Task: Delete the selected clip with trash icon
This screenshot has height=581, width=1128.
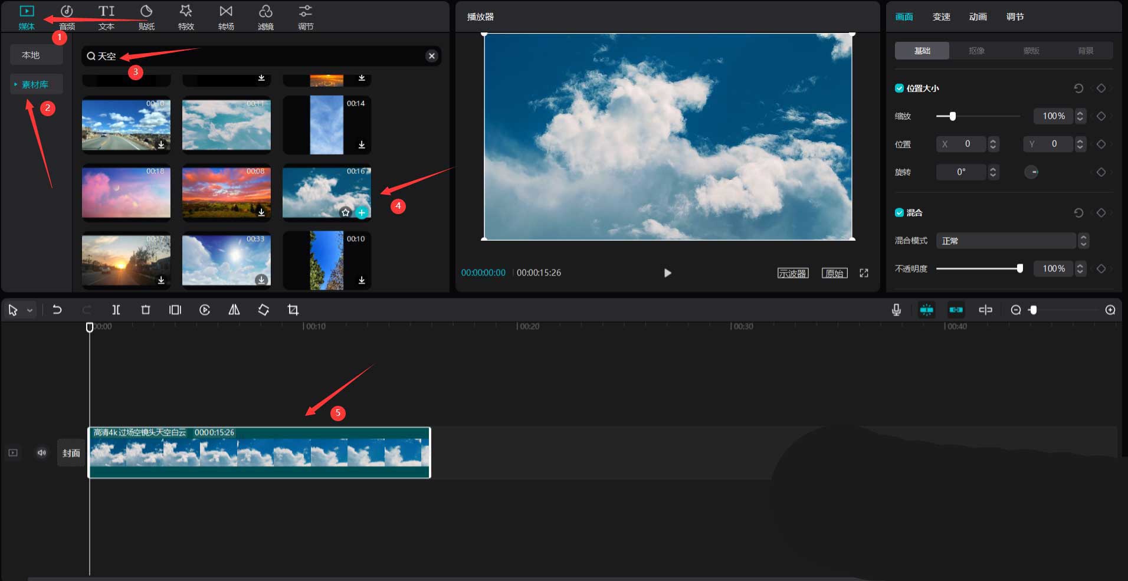Action: coord(146,310)
